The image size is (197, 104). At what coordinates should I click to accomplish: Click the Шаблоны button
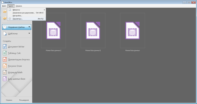(x=17, y=34)
